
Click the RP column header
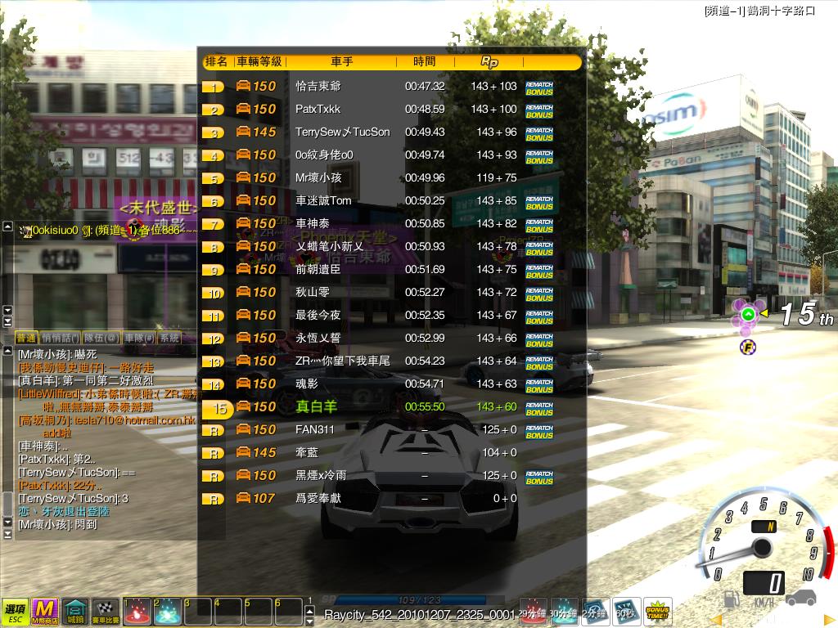pyautogui.click(x=489, y=62)
